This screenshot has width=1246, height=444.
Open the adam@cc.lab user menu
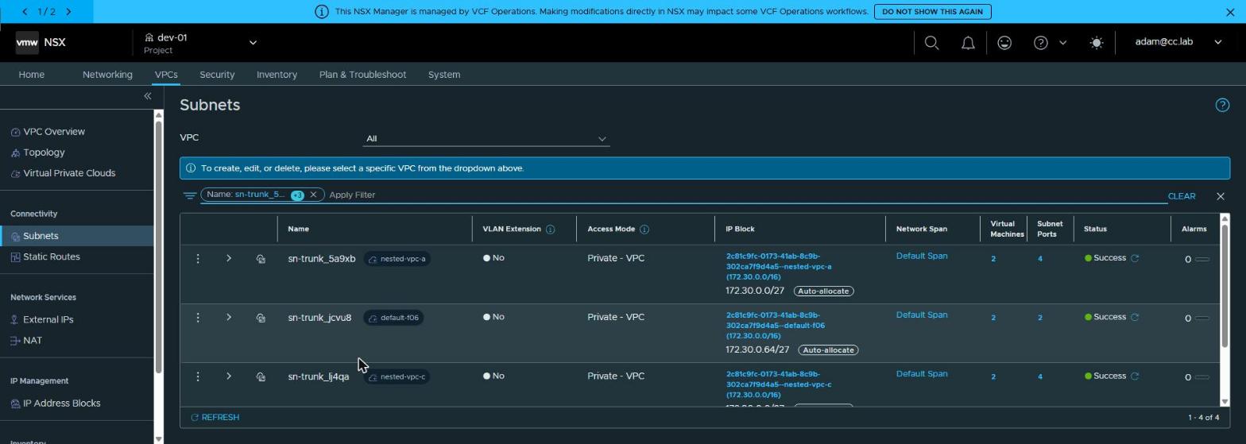coord(1178,42)
